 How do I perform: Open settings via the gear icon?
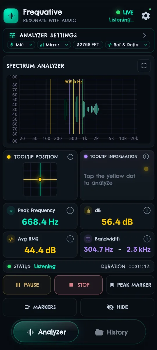[x=146, y=16]
